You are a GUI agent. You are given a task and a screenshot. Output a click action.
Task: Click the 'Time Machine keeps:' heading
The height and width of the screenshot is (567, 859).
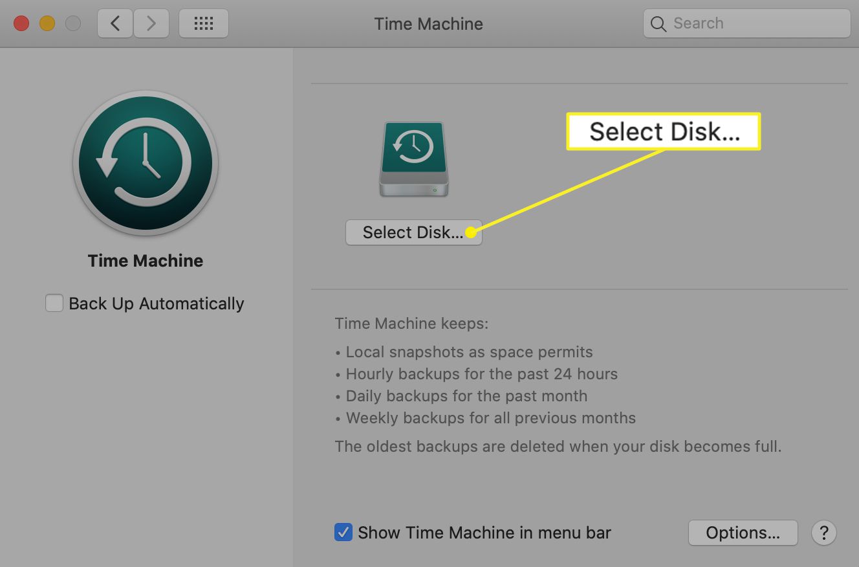412,323
